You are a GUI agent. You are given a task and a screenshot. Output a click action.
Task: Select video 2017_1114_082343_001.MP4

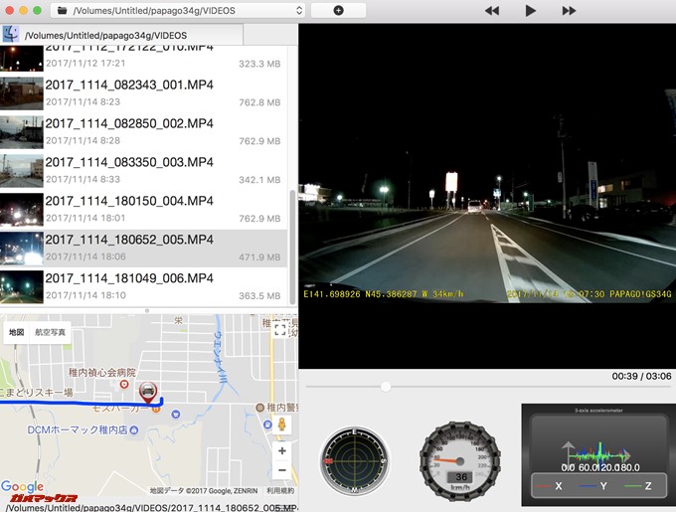click(x=129, y=91)
